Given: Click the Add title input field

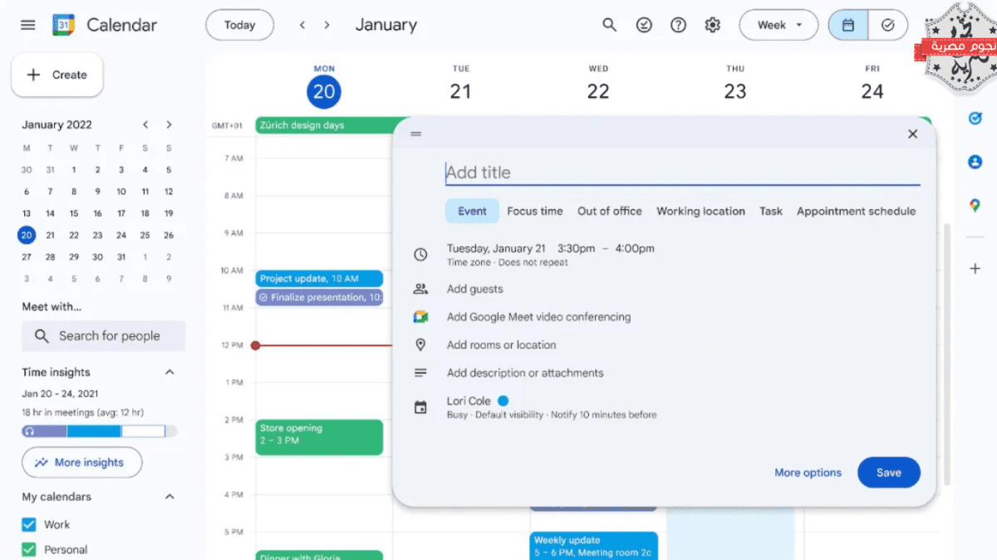Looking at the screenshot, I should [682, 173].
